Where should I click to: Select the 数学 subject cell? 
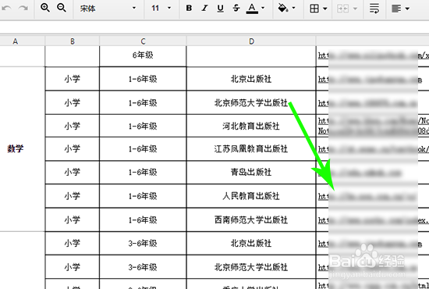[23, 149]
